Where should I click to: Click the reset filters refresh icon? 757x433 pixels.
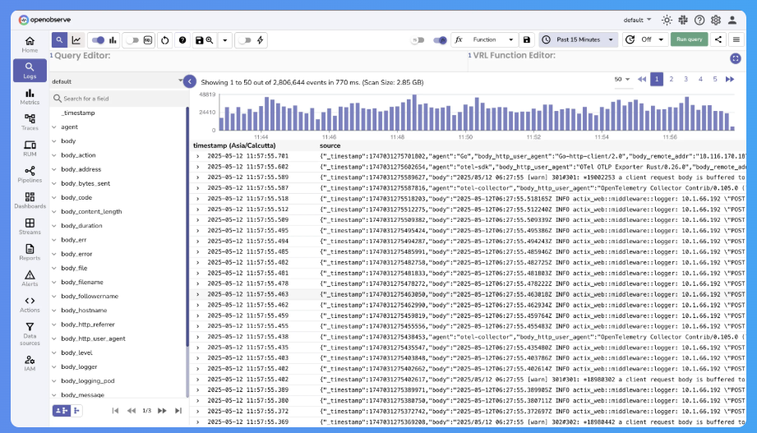(x=165, y=40)
